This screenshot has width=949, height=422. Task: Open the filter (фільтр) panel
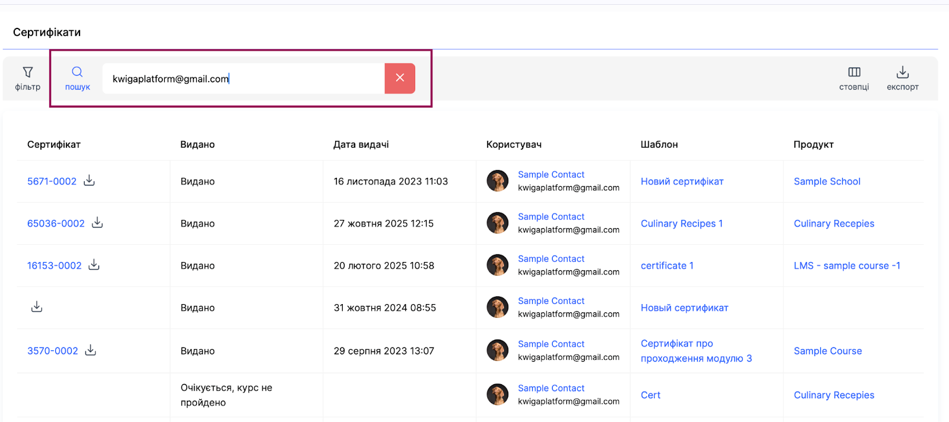tap(27, 78)
